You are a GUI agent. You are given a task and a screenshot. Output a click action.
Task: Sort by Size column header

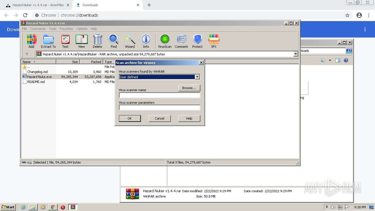pyautogui.click(x=68, y=62)
